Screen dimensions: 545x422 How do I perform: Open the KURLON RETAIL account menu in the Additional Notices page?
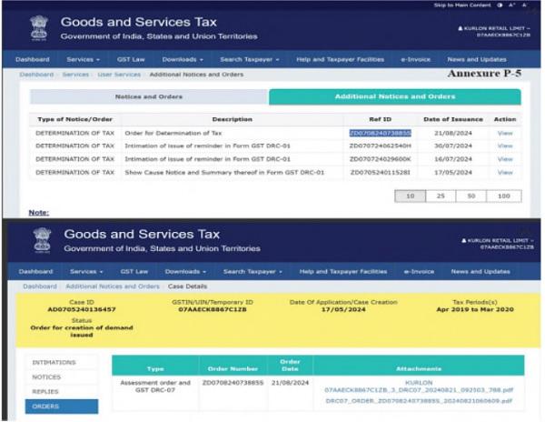tap(494, 31)
